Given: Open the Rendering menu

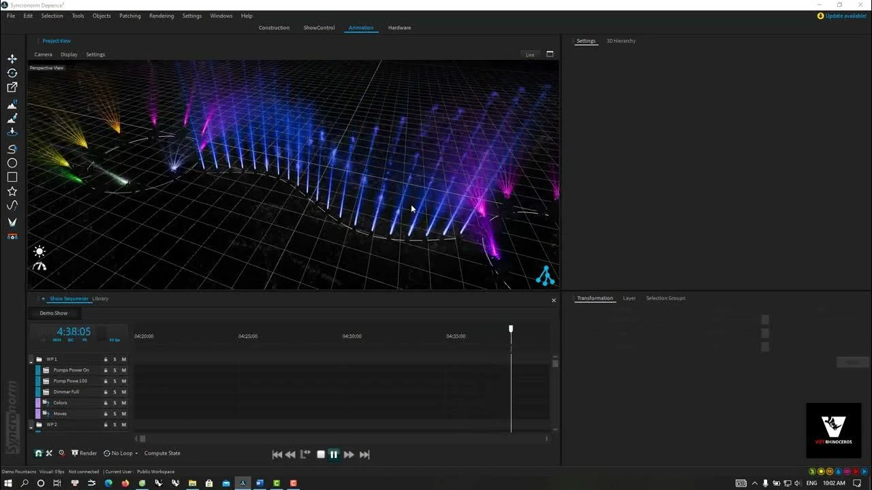Looking at the screenshot, I should (x=161, y=16).
